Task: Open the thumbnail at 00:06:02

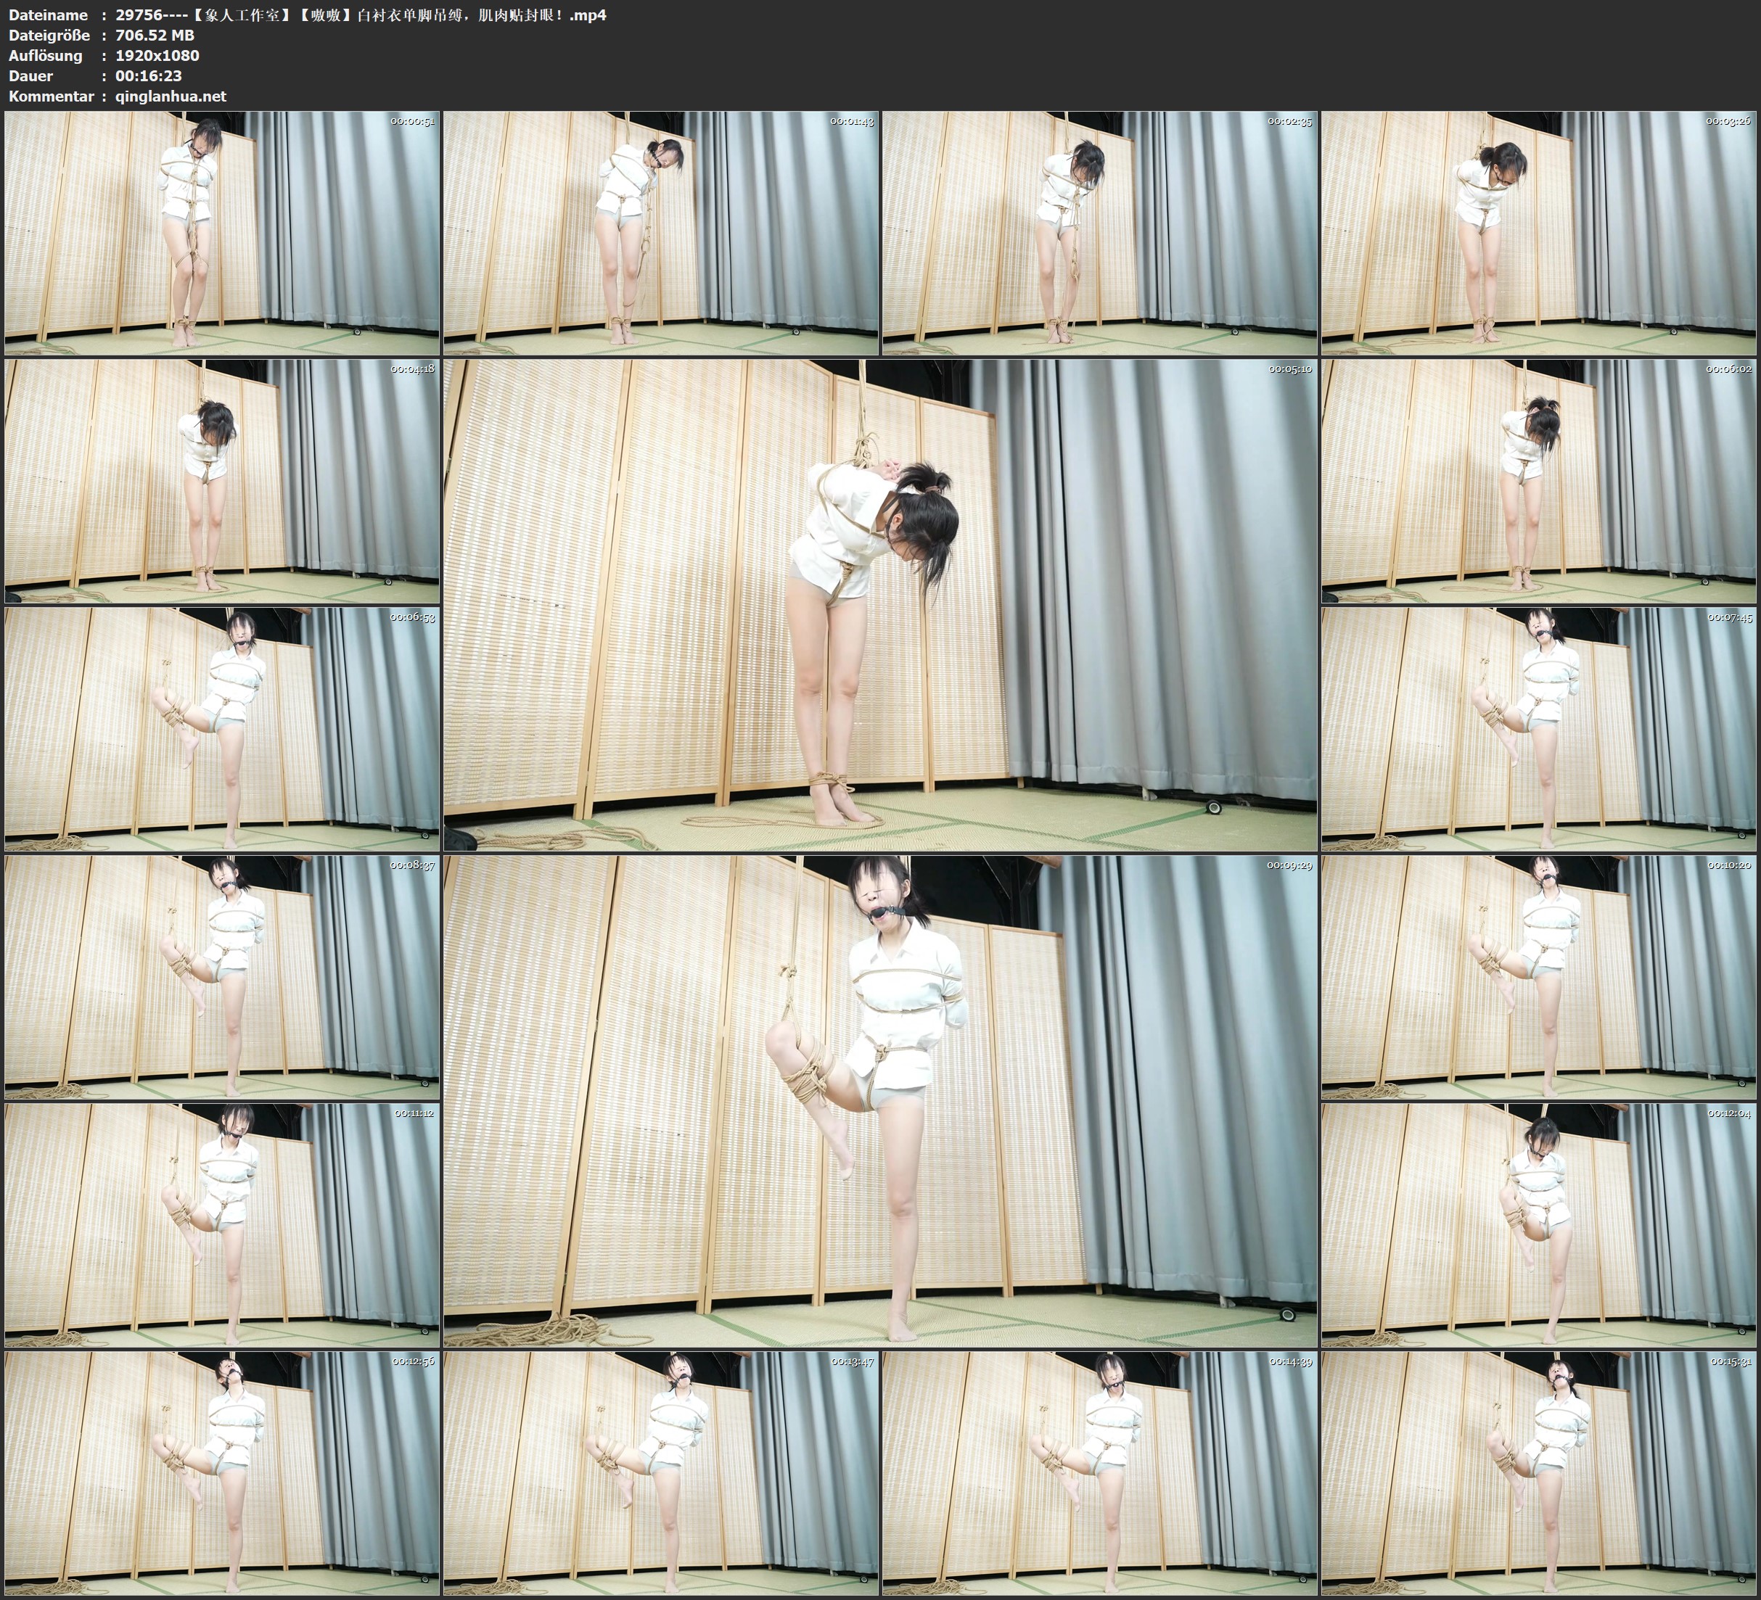Action: point(1538,481)
